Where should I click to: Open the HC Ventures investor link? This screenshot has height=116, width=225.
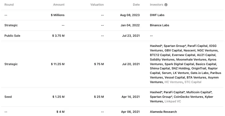click(x=174, y=82)
